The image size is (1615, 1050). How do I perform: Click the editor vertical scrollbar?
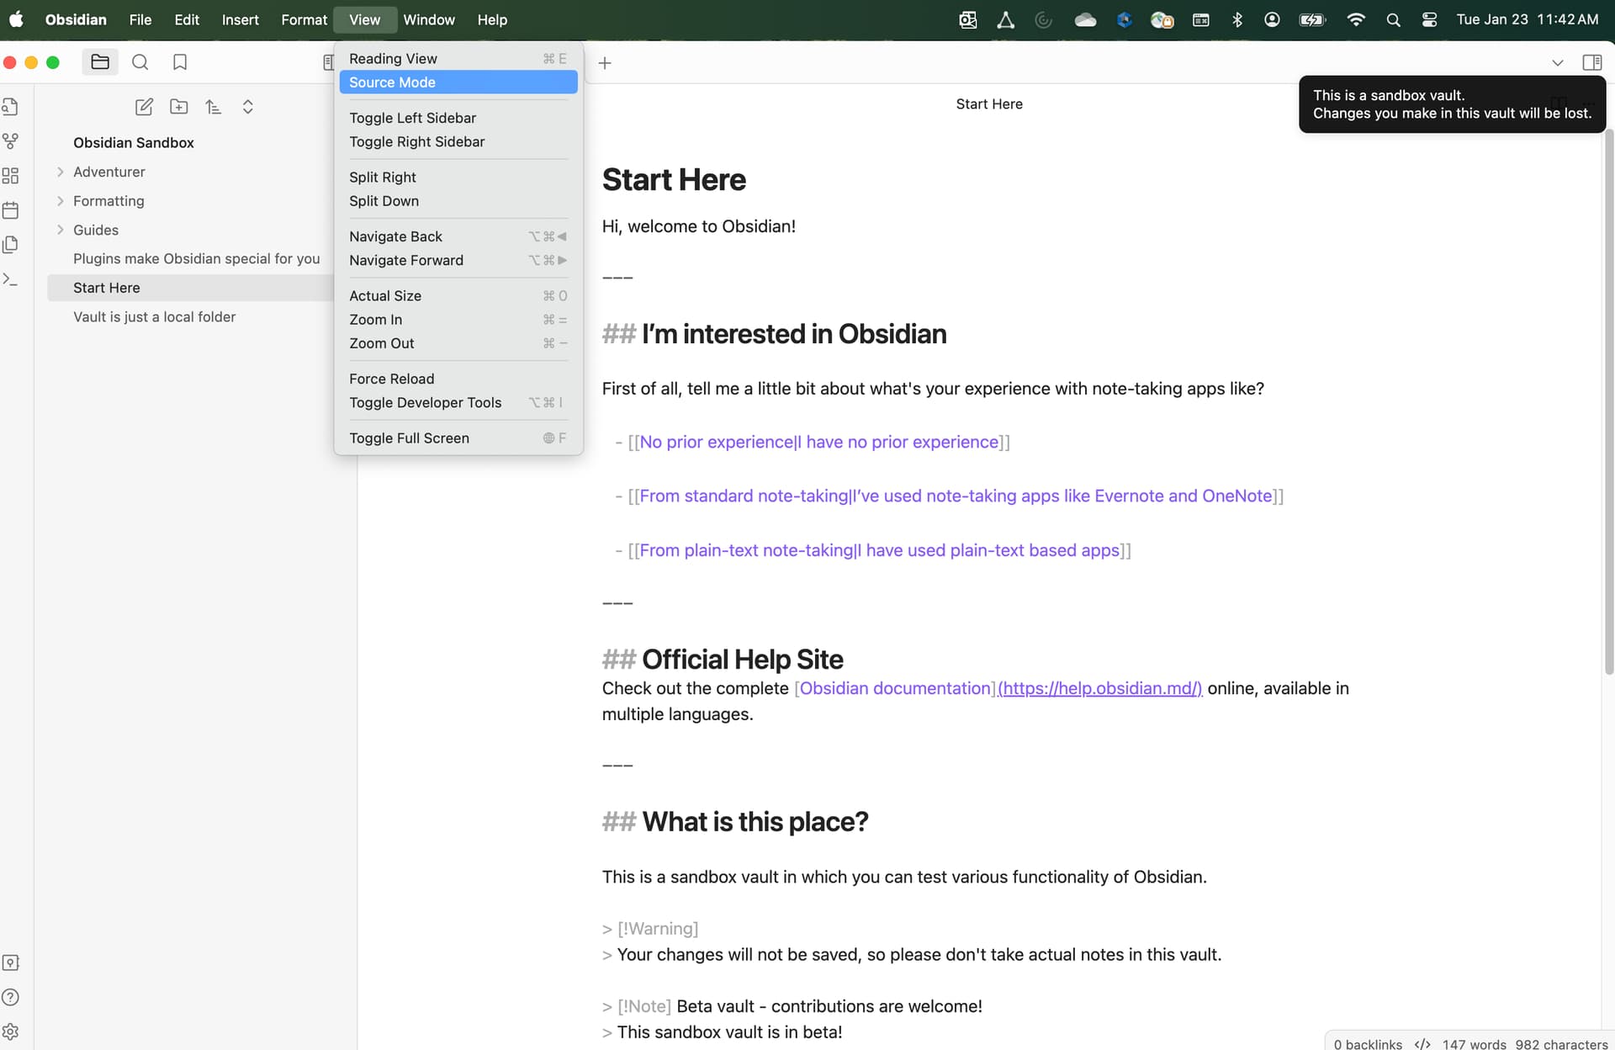1608,402
